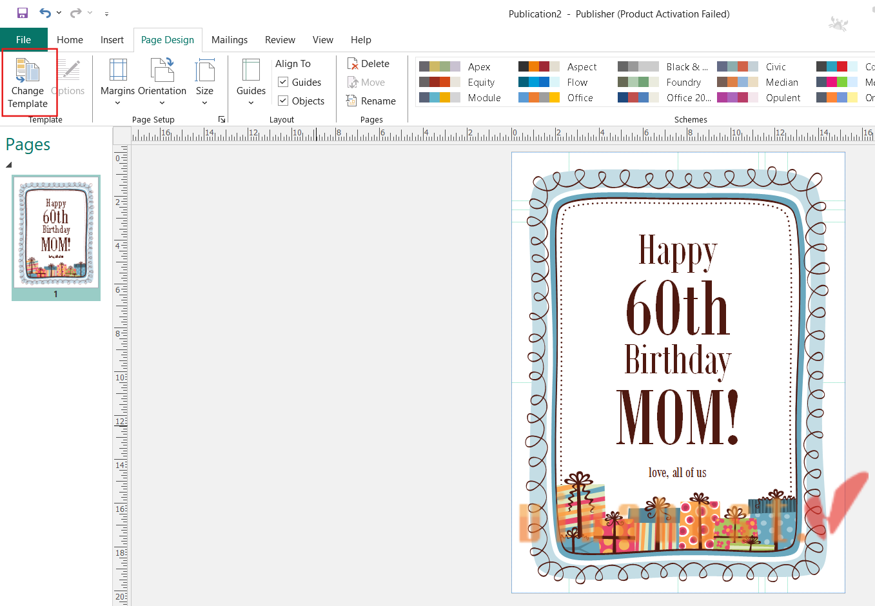Open the Page Setup dialog launcher
The image size is (875, 606).
pyautogui.click(x=221, y=120)
